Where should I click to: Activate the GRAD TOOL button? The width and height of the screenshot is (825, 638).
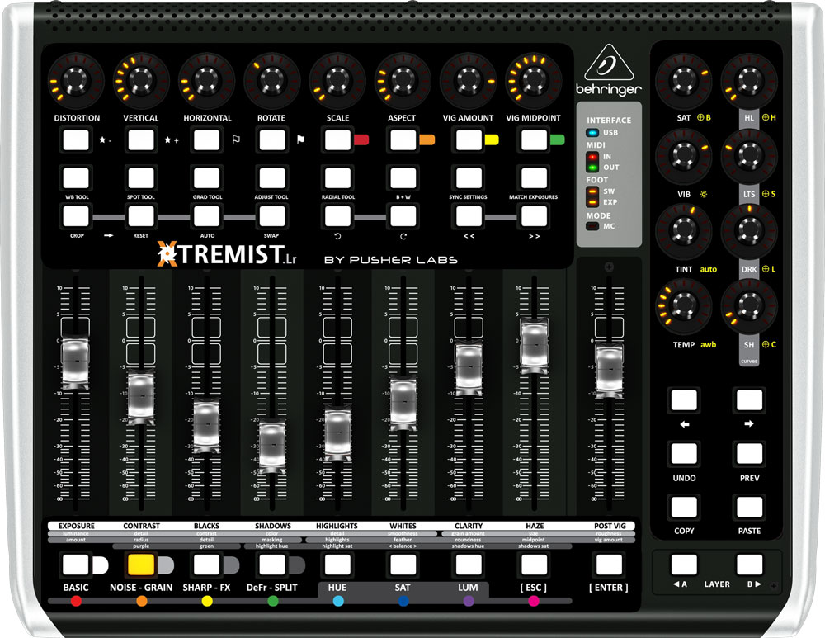pyautogui.click(x=207, y=178)
